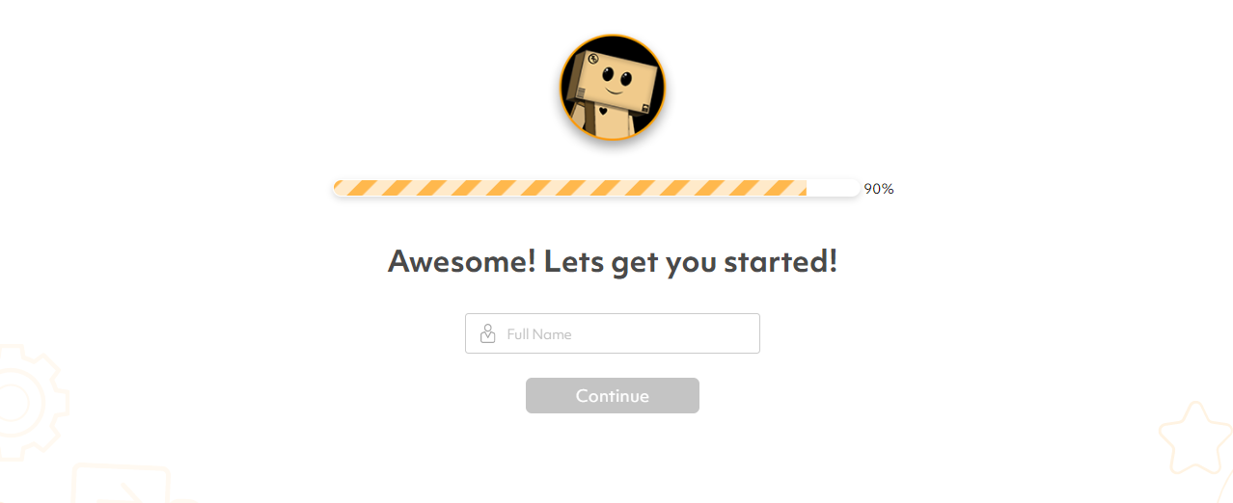Click the cardboard robot avatar image
The width and height of the screenshot is (1233, 503).
(x=613, y=88)
